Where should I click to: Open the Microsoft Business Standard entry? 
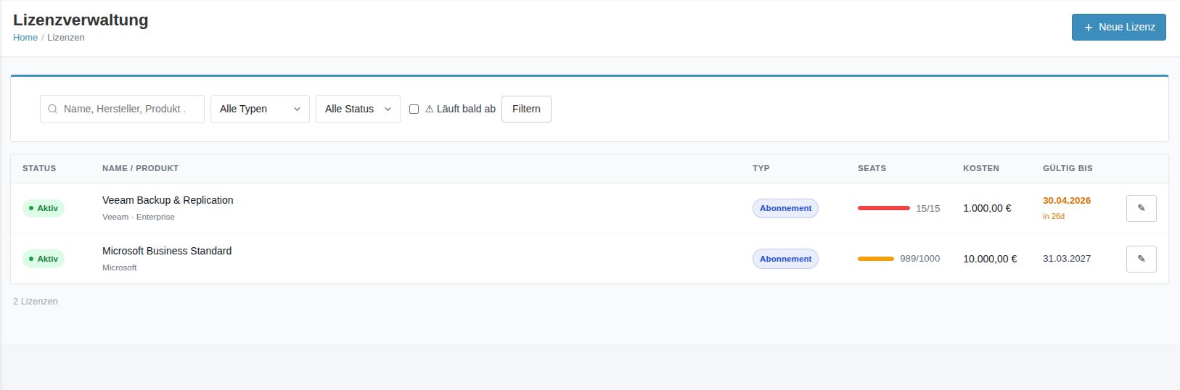(167, 251)
